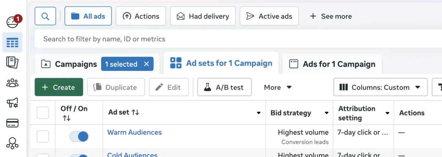Click the table layout button right of Columns: Custom
442x157 pixels.
pos(438,87)
